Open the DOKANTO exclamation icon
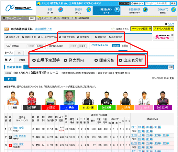This screenshot has height=152, width=178. tap(173, 10)
